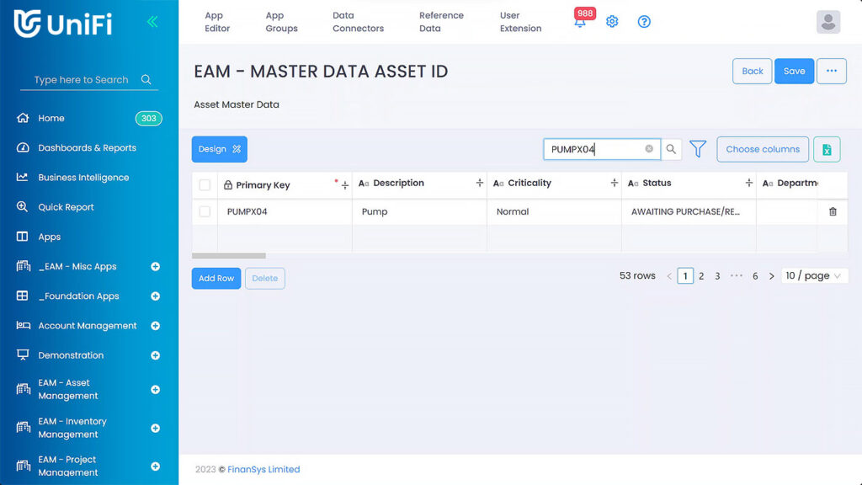862x485 pixels.
Task: Open the help question-mark icon
Action: 644,22
